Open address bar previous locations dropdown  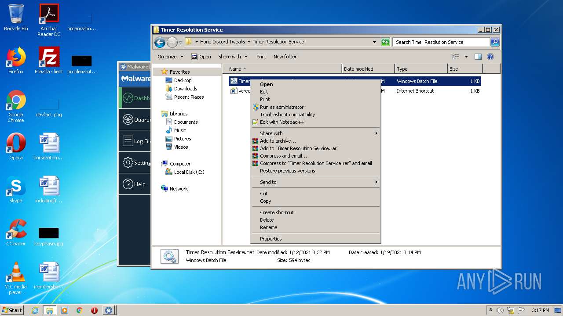pyautogui.click(x=374, y=42)
